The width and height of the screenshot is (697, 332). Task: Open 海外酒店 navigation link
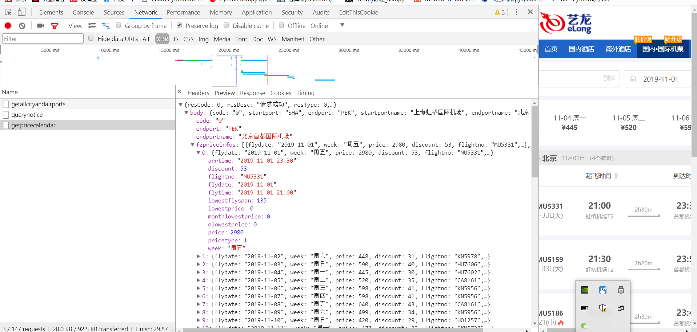(x=618, y=49)
